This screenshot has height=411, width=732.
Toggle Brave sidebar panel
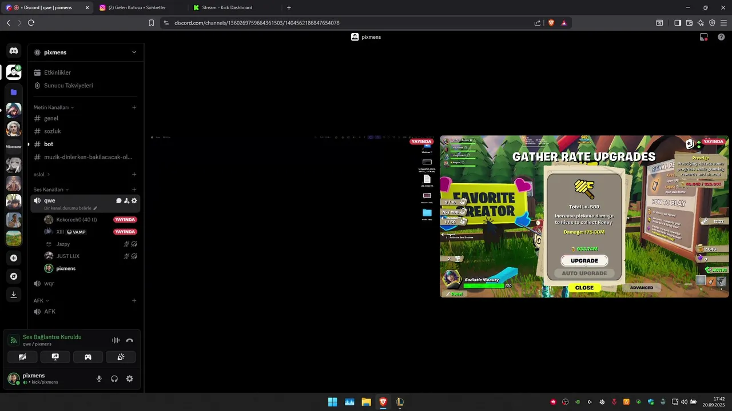click(678, 23)
